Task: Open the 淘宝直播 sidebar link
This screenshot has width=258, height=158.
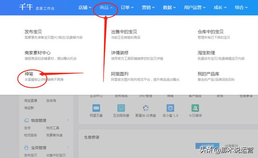Action: pyautogui.click(x=31, y=100)
